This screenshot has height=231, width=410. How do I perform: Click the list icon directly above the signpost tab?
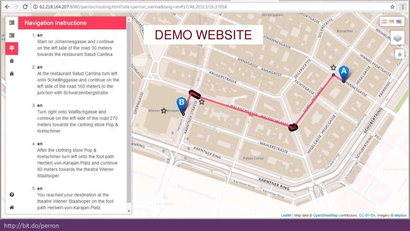(x=12, y=35)
